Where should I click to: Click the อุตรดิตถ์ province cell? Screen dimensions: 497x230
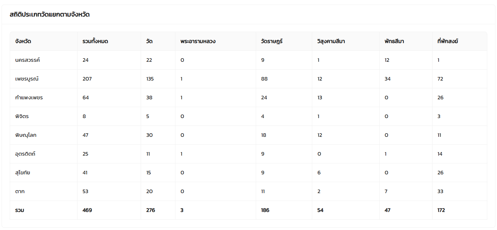pos(25,154)
